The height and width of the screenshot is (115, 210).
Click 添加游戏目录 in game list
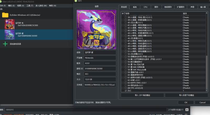(x=15, y=44)
